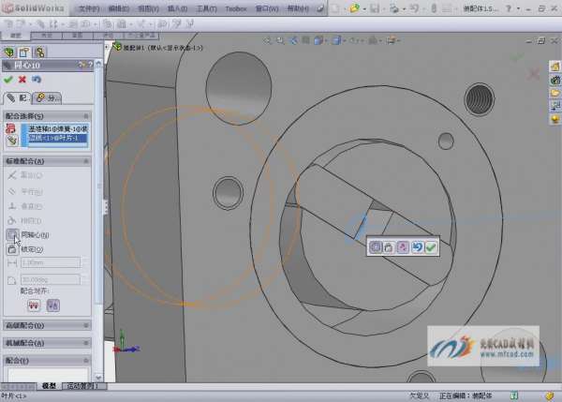Screen dimensions: 562x402
Task: Select 边线<1>@叶片-1 in the mate selections list
Action: (54, 138)
